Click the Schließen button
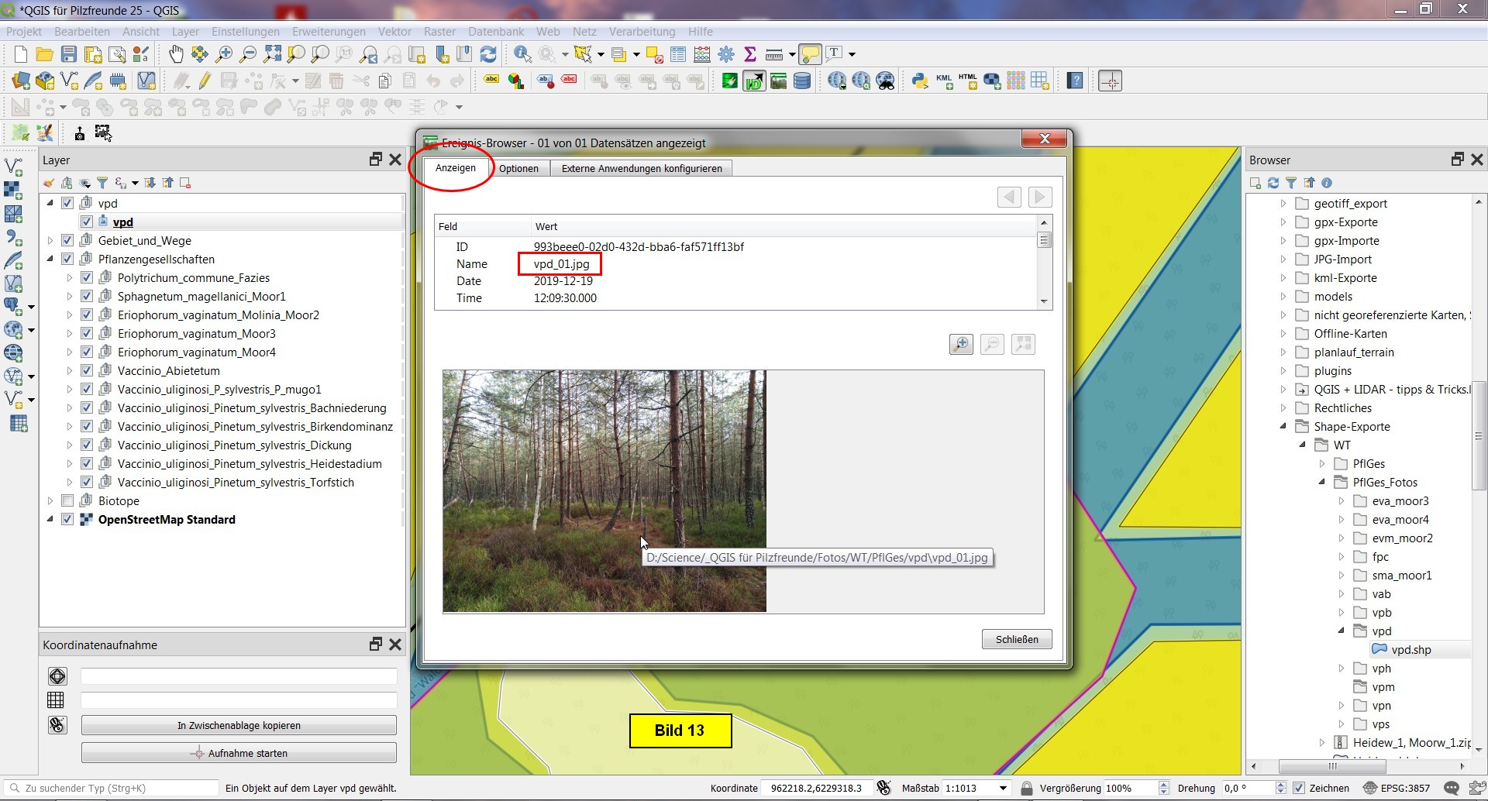This screenshot has width=1488, height=801. (x=1017, y=639)
